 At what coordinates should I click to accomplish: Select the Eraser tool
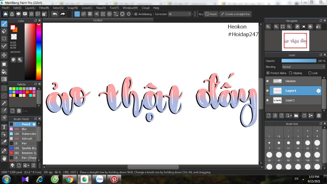click(4, 31)
